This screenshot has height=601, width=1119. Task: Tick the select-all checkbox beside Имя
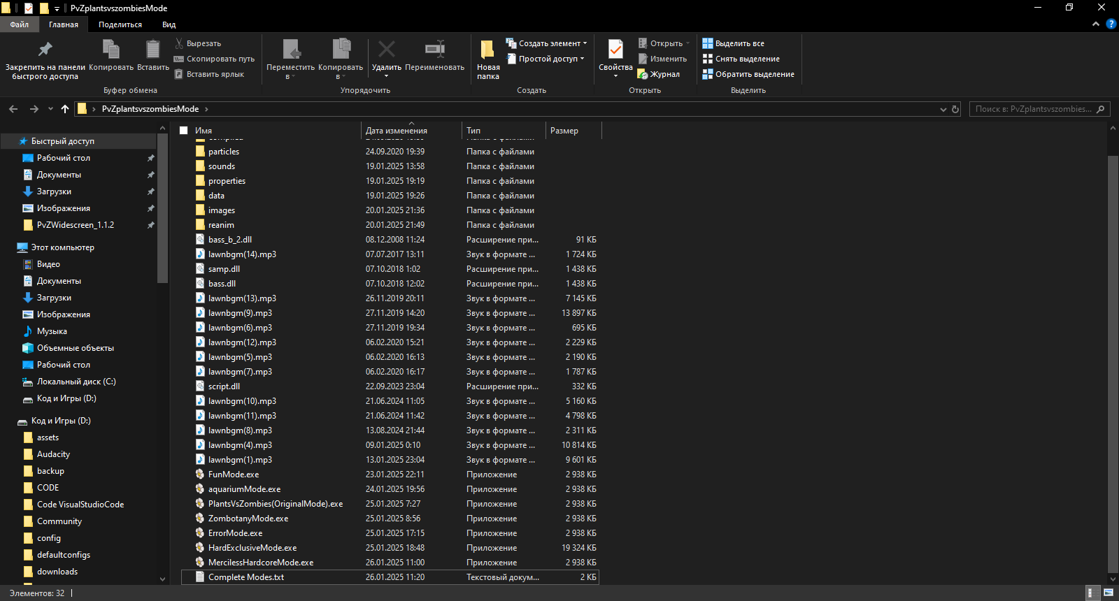[184, 131]
